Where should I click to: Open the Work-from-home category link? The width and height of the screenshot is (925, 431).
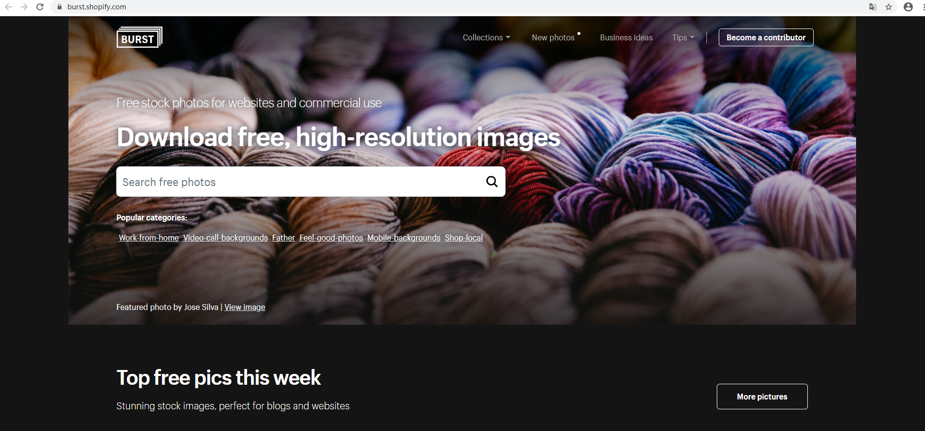[149, 238]
